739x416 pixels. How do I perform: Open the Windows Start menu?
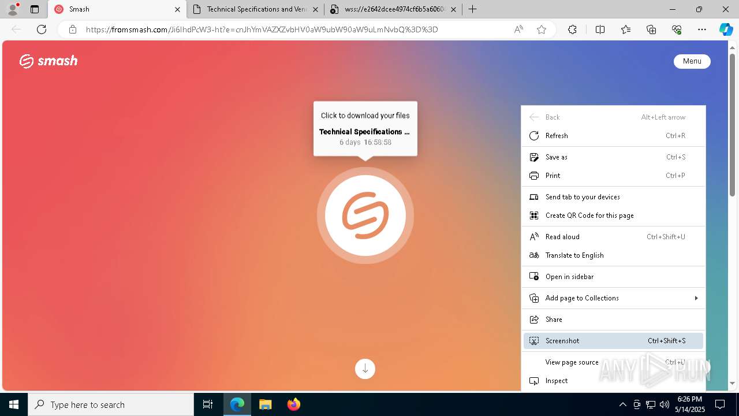14,404
